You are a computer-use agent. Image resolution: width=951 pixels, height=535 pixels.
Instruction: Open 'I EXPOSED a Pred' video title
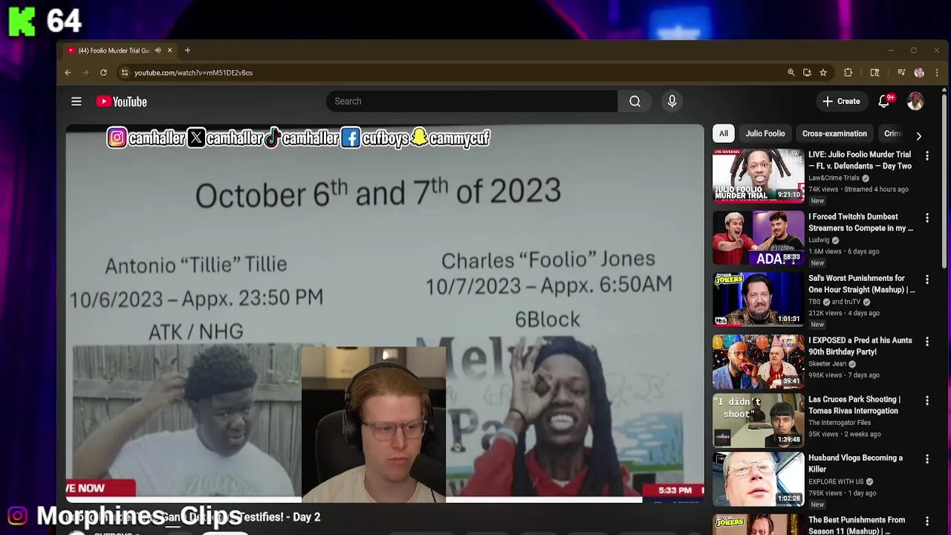[x=860, y=346]
